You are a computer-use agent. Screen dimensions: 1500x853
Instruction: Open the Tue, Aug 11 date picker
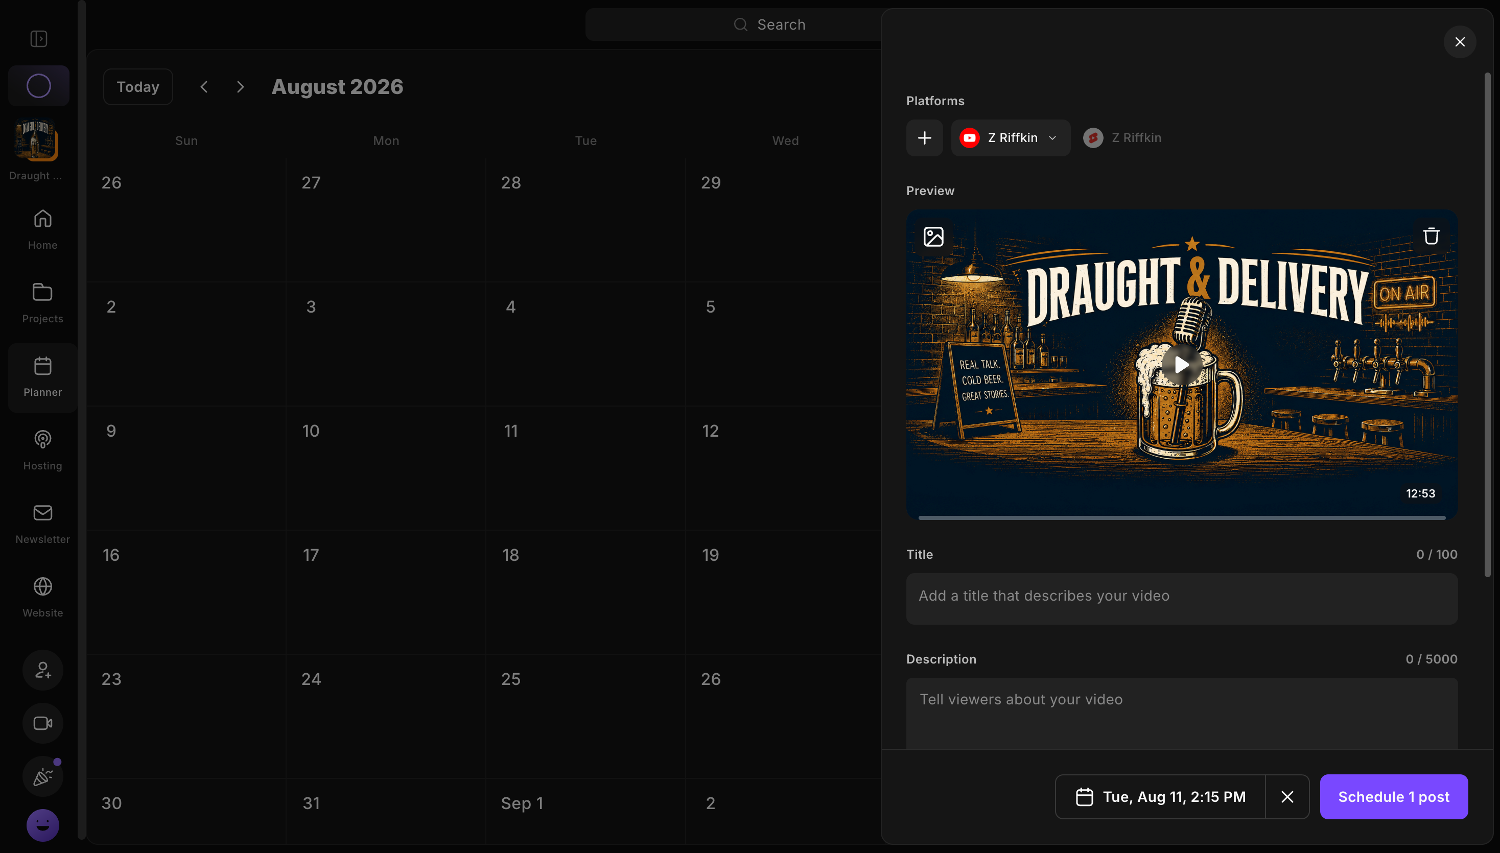[x=1160, y=797]
